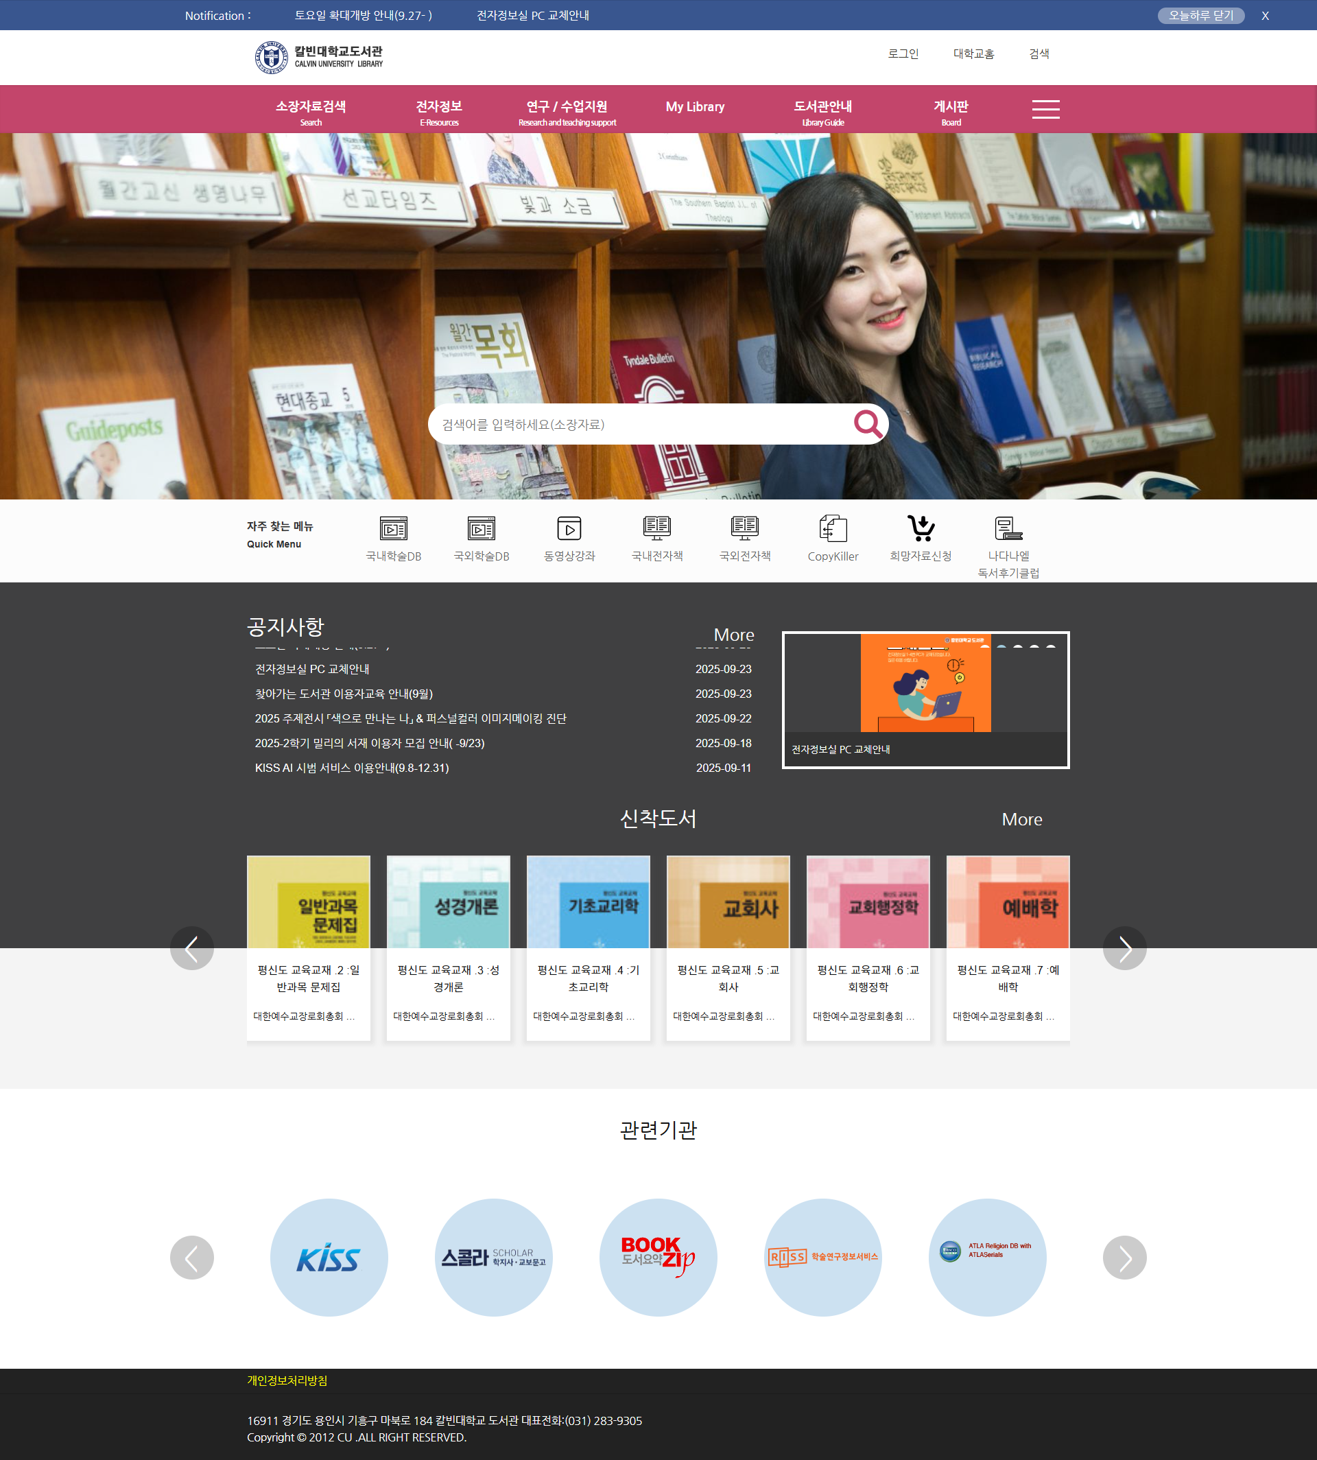Open the 국내전자책 e-book icon
1317x1460 pixels.
point(657,529)
